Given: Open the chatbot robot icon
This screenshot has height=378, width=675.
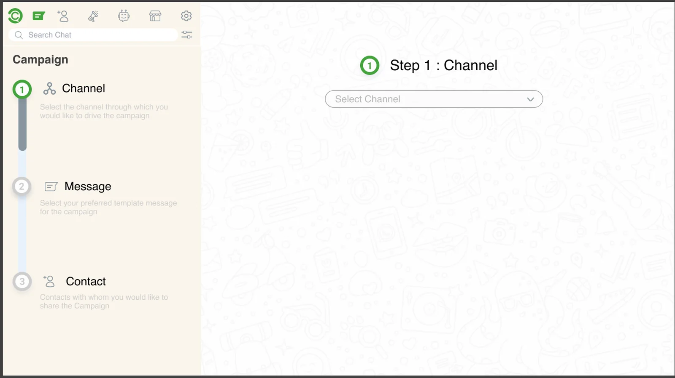Looking at the screenshot, I should tap(124, 16).
